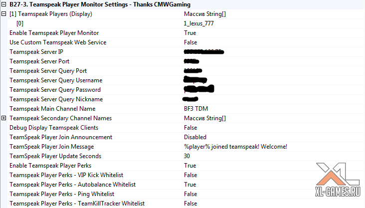Select the TeamKillTracker Whitelist perks label

(77, 204)
